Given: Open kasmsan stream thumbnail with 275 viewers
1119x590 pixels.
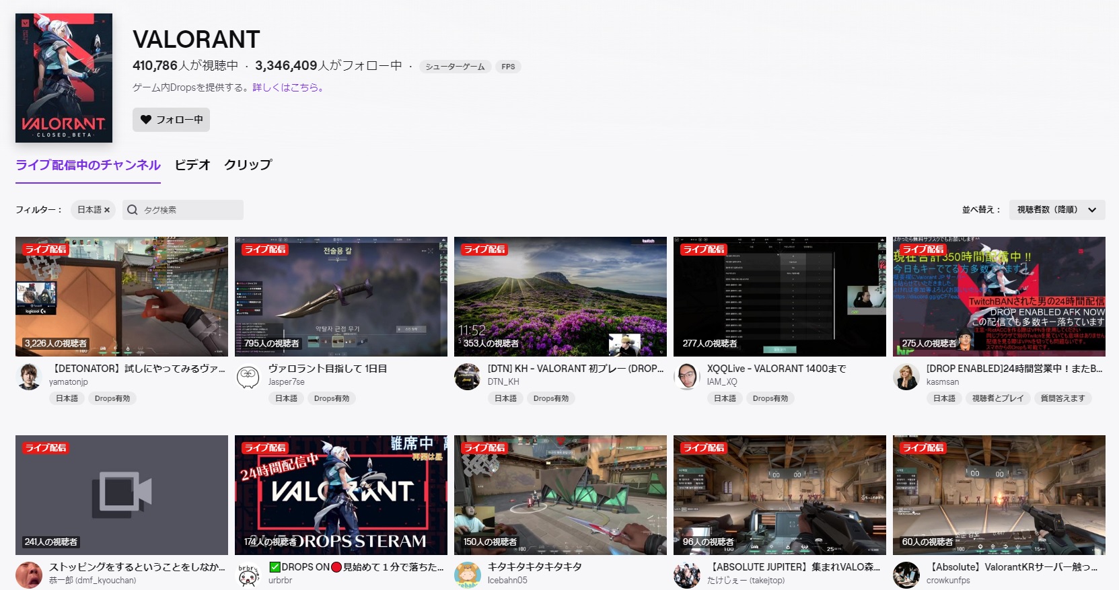Looking at the screenshot, I should pyautogui.click(x=999, y=297).
